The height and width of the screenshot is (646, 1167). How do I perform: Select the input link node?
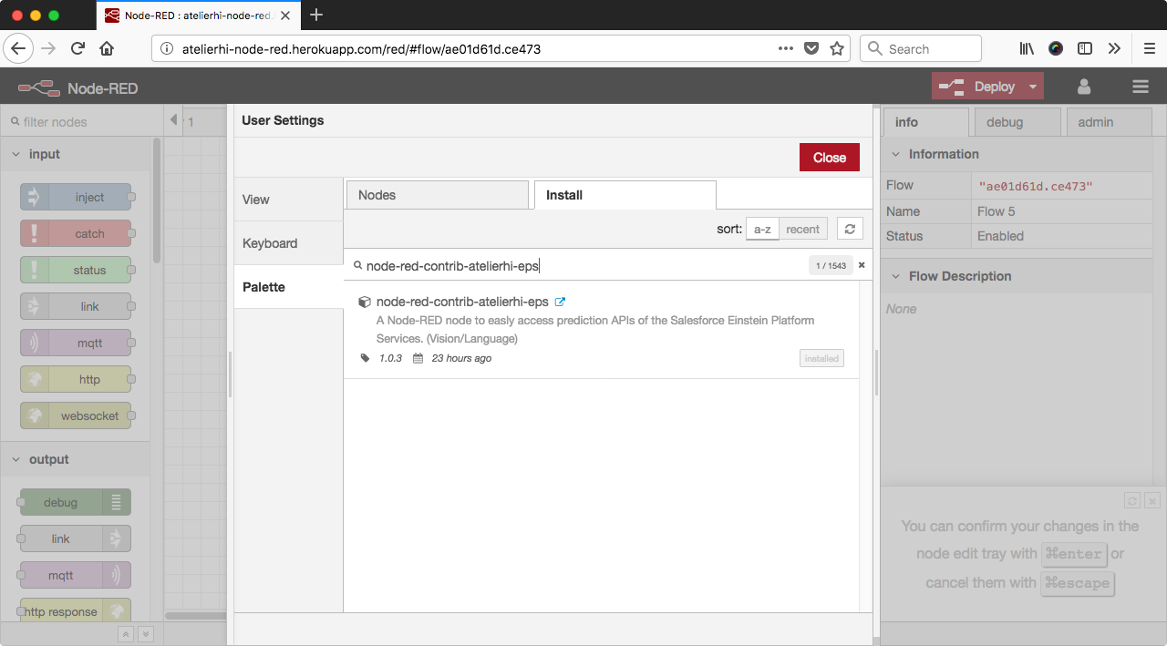pos(77,306)
